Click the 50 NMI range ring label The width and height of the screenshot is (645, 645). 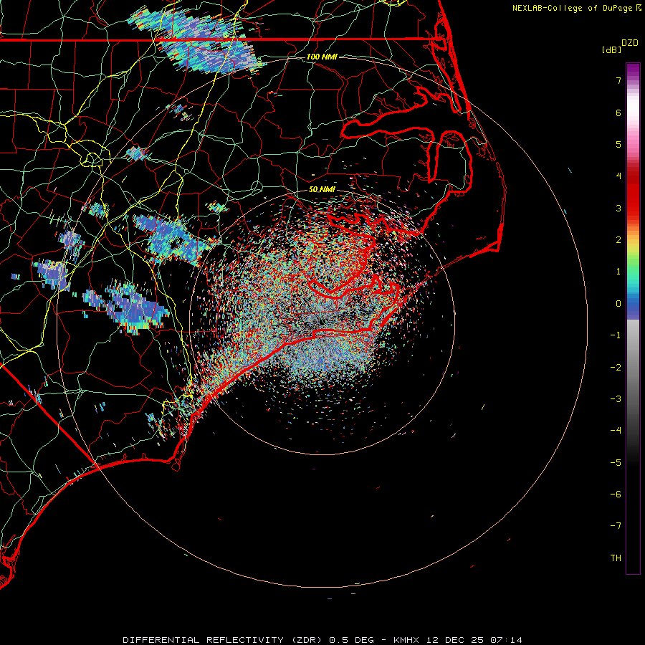(x=322, y=189)
